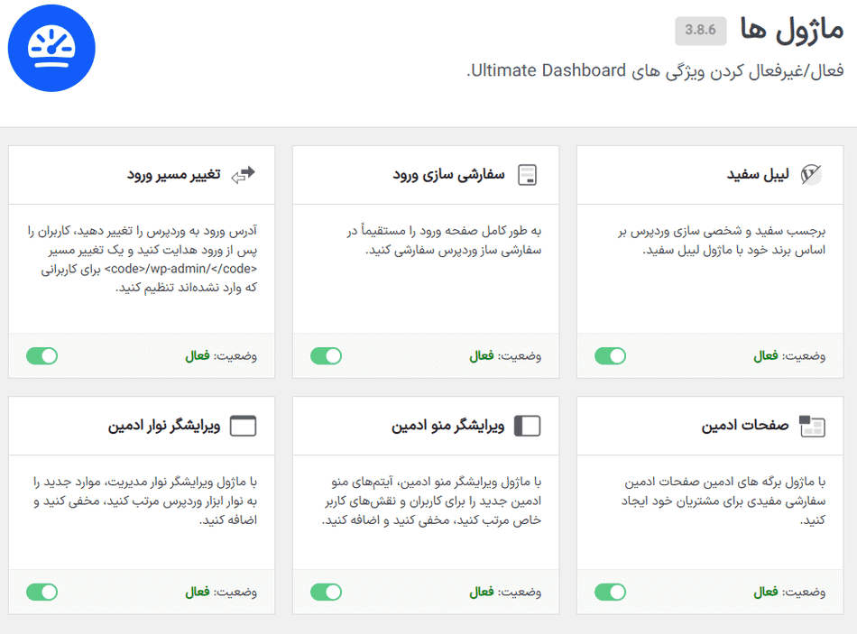Click the page heading ماژول ها
This screenshot has width=857, height=634.
point(793,30)
